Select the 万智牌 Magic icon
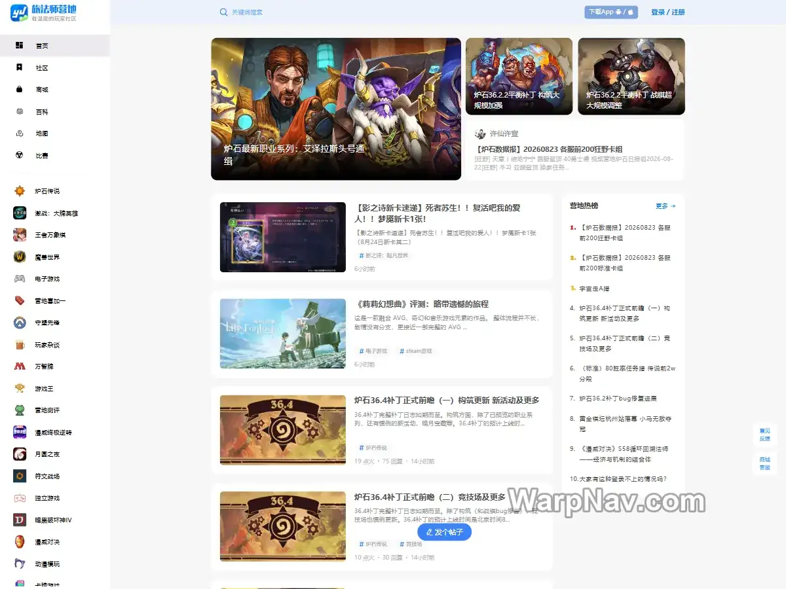The height and width of the screenshot is (589, 786). [x=20, y=366]
